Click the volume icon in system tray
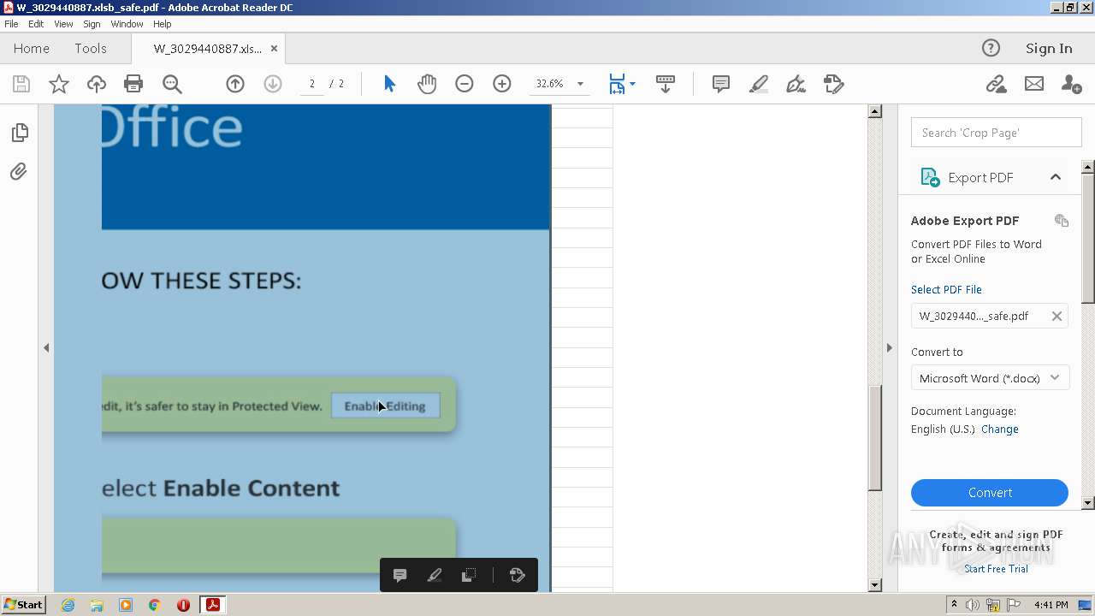Viewport: 1095px width, 616px height. pos(973,605)
